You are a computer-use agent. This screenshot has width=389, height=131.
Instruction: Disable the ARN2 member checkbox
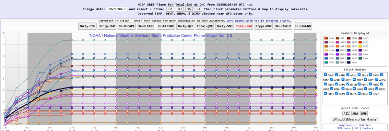pos(348,76)
